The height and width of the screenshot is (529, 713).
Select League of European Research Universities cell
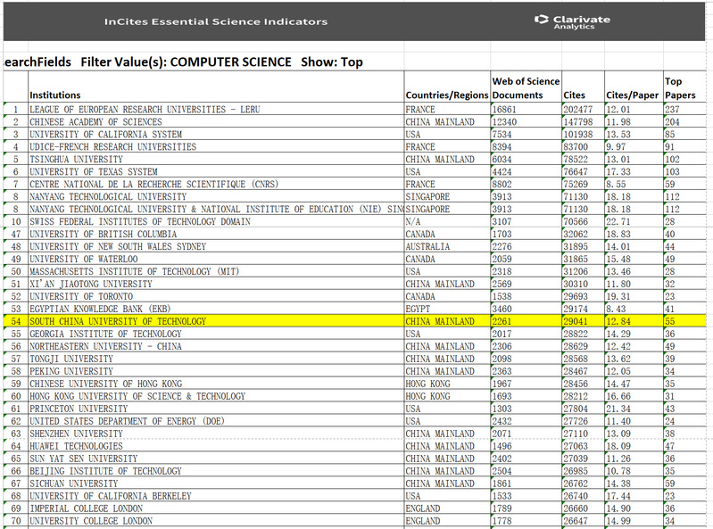pyautogui.click(x=216, y=109)
